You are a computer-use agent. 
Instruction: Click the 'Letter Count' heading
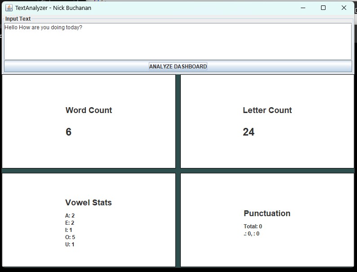[x=267, y=110]
